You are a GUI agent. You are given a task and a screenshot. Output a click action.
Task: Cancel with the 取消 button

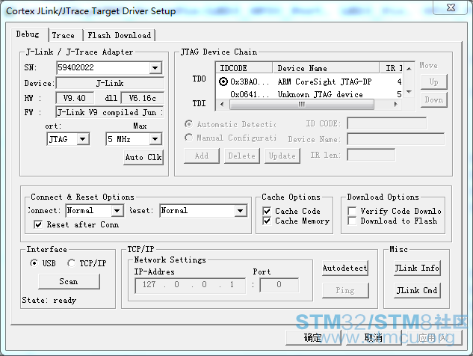[374, 337]
